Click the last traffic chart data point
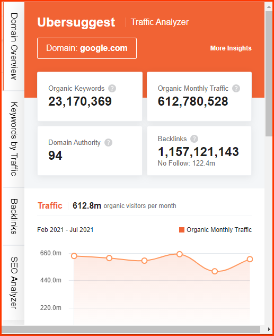This screenshot has height=336, width=274. point(250,259)
